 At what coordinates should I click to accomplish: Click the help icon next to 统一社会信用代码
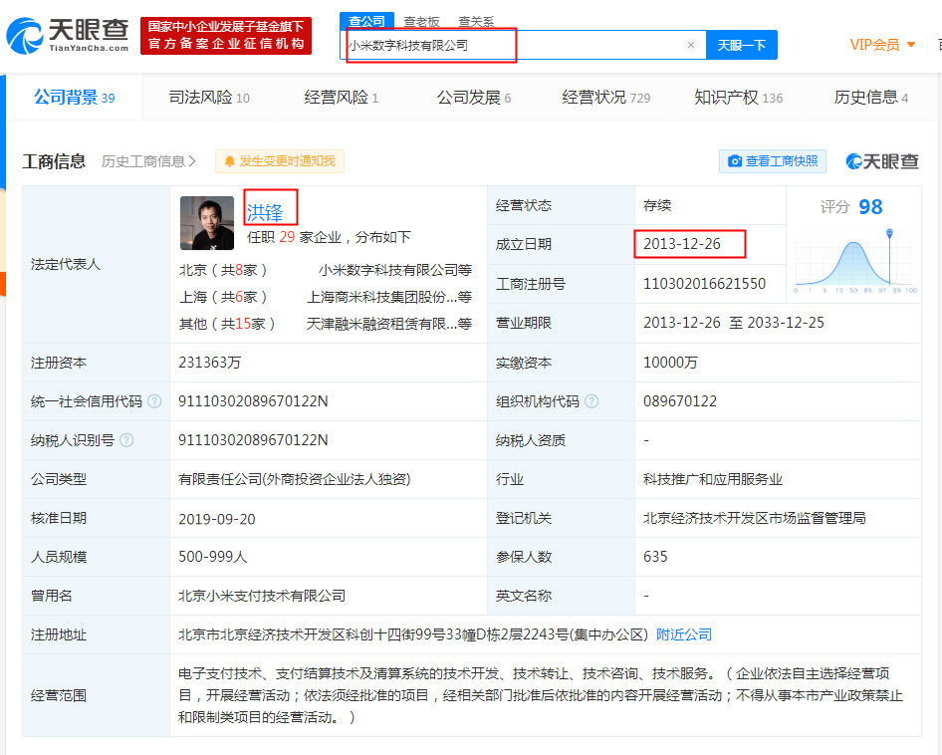click(x=154, y=401)
